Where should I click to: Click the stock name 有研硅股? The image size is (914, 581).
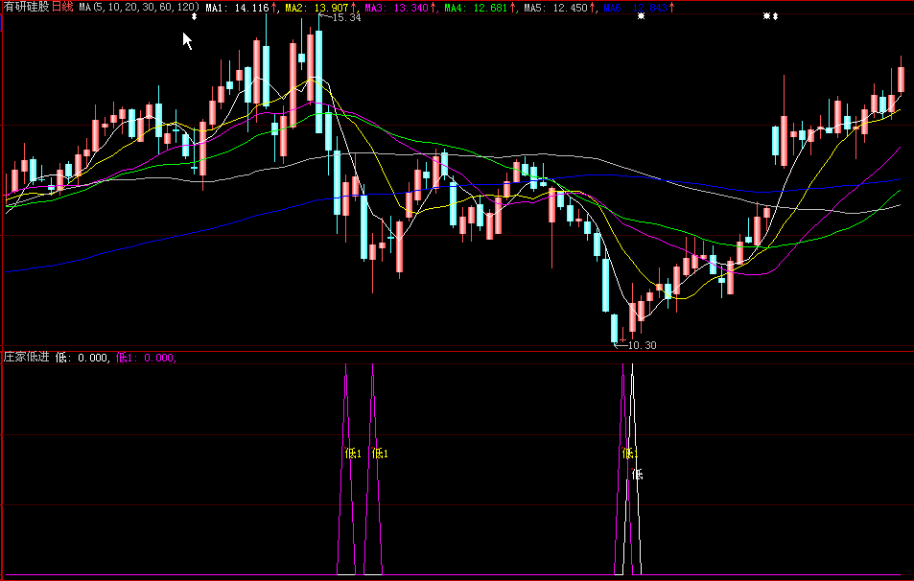[25, 7]
